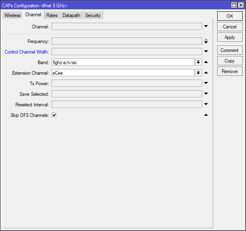The image size is (246, 231).
Task: Click the Tx Power input field
Action: 127,83
